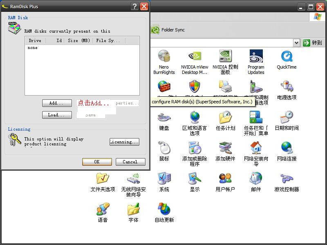327x245 pixels.
Task: Select the 'none' row in the disk list
Action: point(33,48)
